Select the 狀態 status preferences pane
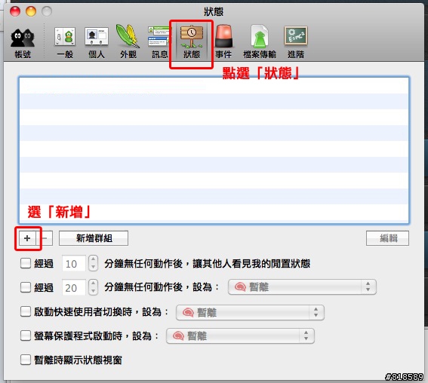This screenshot has width=428, height=383. pos(191,42)
